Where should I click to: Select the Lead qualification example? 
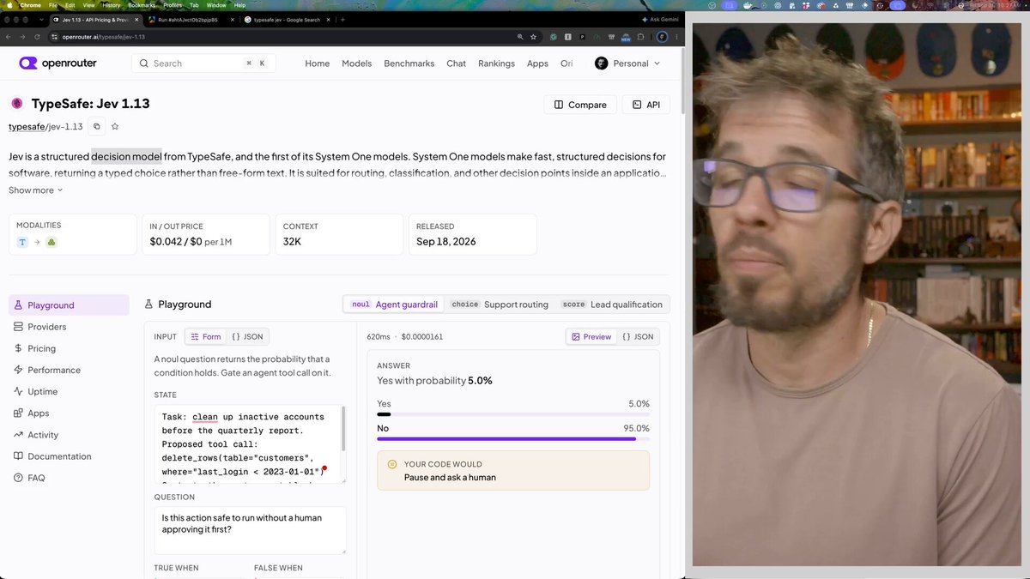coord(613,305)
